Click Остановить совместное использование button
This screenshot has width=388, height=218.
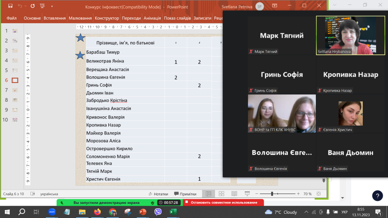[x=223, y=202]
